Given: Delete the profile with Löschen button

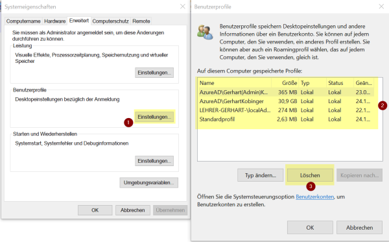Looking at the screenshot, I should coord(310,175).
